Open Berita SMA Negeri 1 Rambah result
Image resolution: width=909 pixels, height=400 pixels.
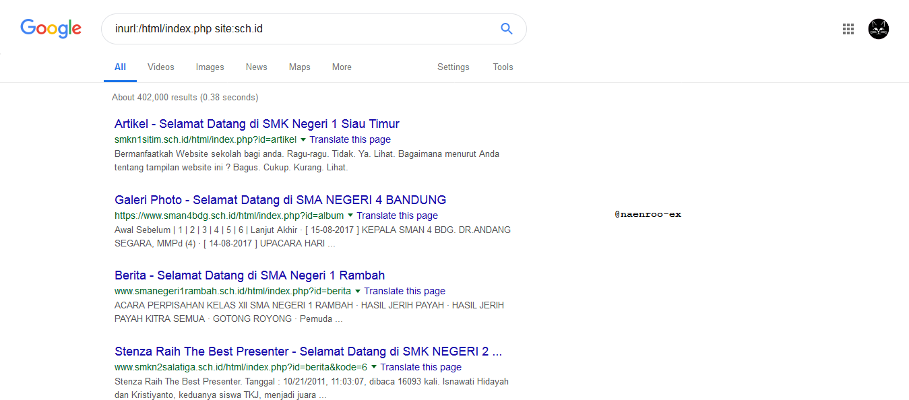249,275
